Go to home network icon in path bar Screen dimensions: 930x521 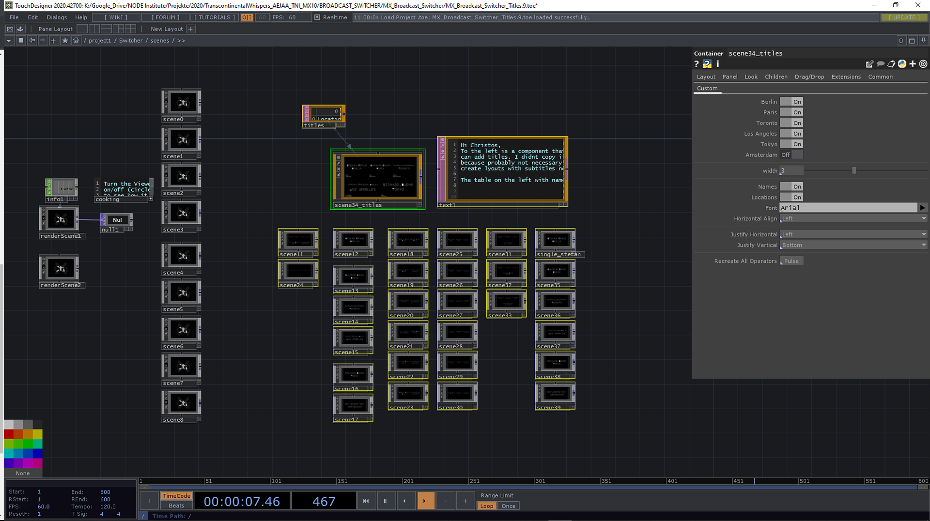pyautogui.click(x=76, y=41)
